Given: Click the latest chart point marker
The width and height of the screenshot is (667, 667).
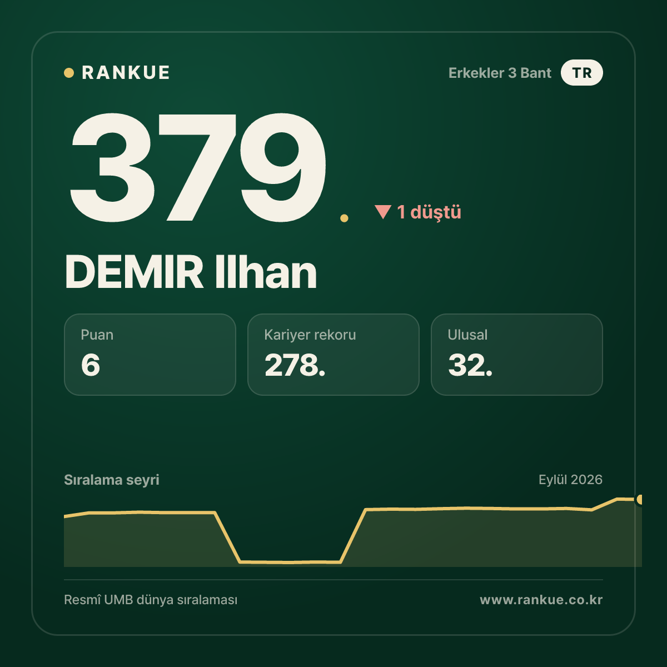Looking at the screenshot, I should [x=640, y=500].
